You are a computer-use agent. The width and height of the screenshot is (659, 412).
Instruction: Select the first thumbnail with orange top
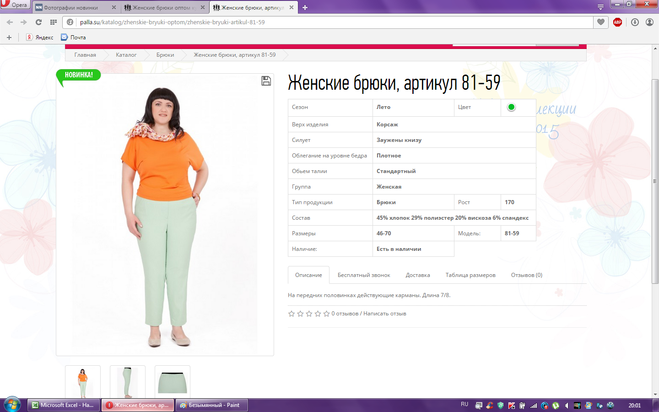[x=83, y=383]
